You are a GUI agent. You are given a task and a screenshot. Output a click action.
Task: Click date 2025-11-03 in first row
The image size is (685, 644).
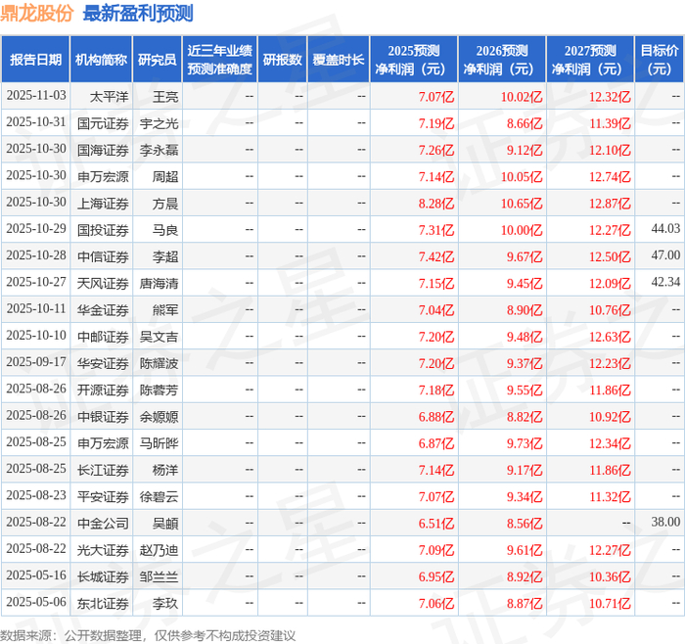click(x=36, y=95)
